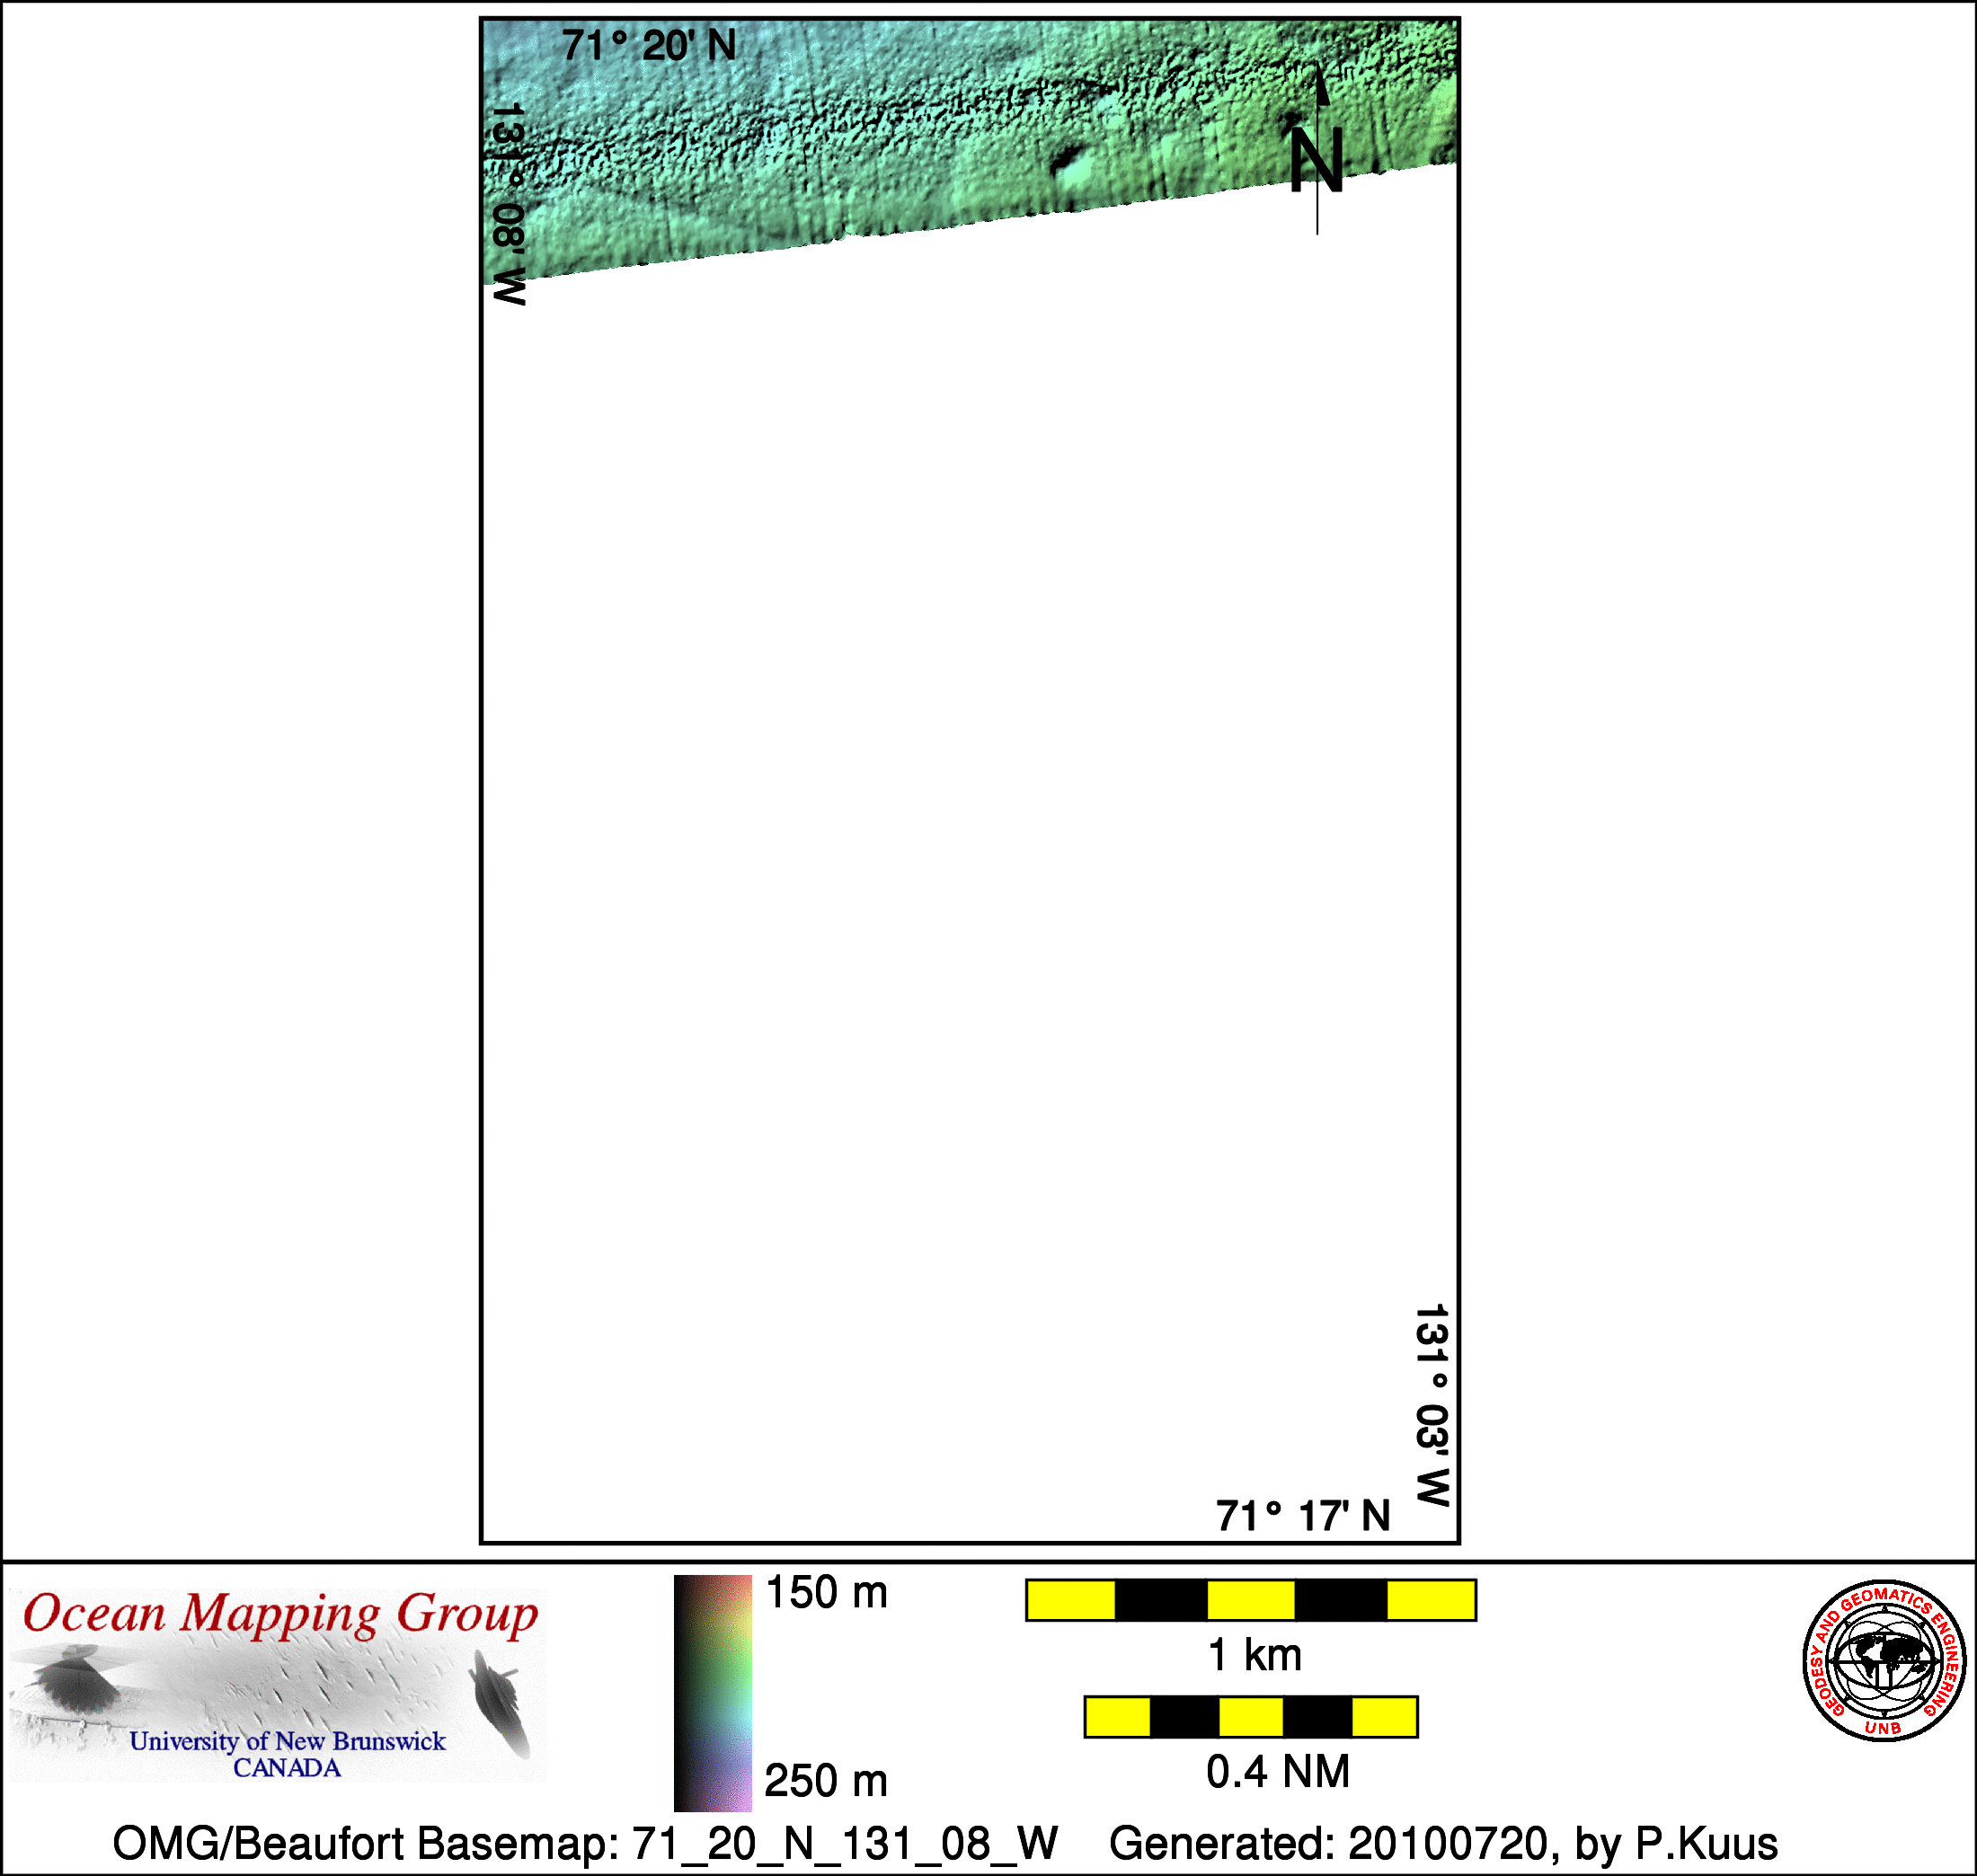
Task: Click the 71° 17' N latitude label
Action: [x=1303, y=1516]
